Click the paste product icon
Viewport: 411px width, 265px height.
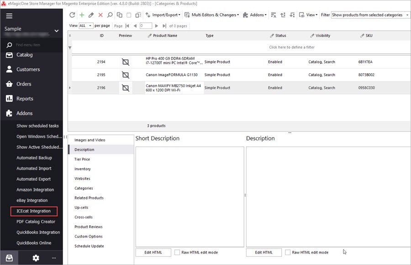coord(129,15)
